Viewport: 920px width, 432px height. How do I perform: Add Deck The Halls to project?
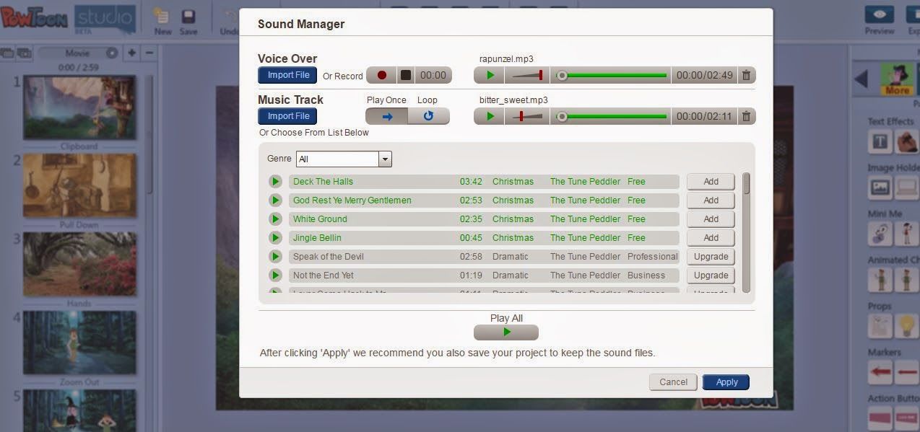click(711, 182)
